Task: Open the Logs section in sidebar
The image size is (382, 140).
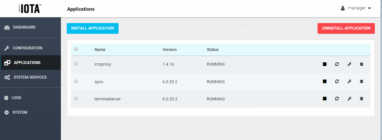Action: 16,97
